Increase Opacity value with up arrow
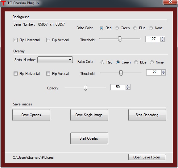This screenshot has height=168, width=178. point(128,86)
